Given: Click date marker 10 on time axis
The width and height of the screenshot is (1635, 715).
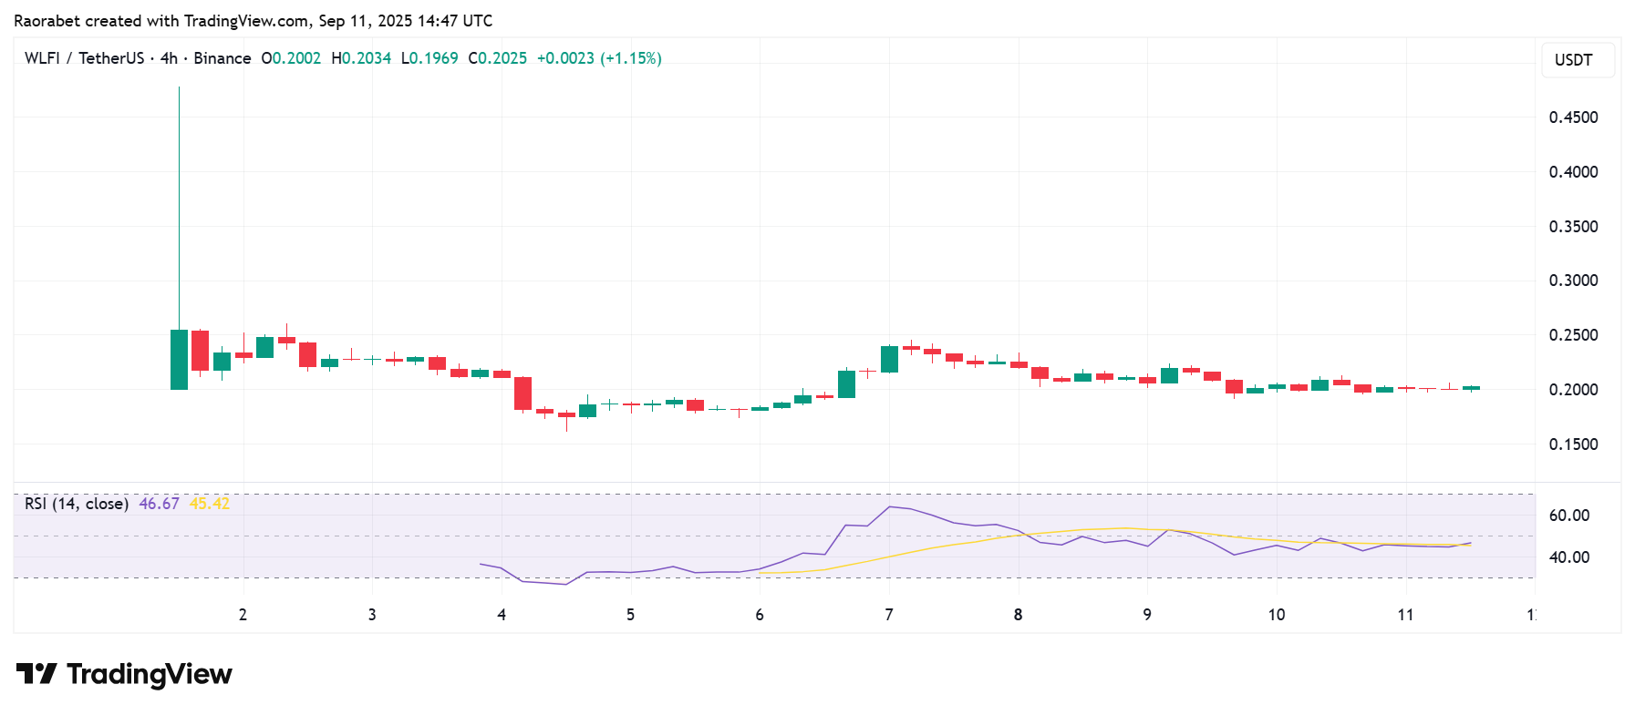Looking at the screenshot, I should pyautogui.click(x=1276, y=615).
